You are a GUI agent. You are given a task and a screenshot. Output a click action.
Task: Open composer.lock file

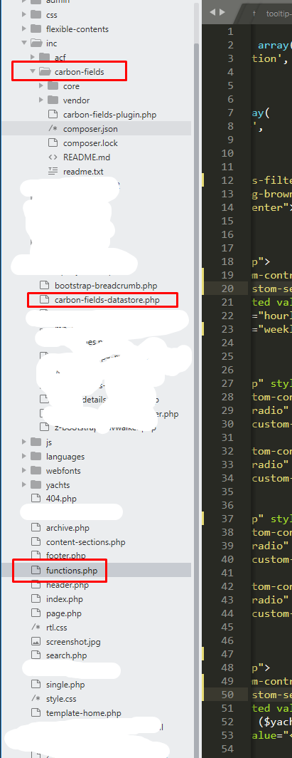[x=90, y=143]
